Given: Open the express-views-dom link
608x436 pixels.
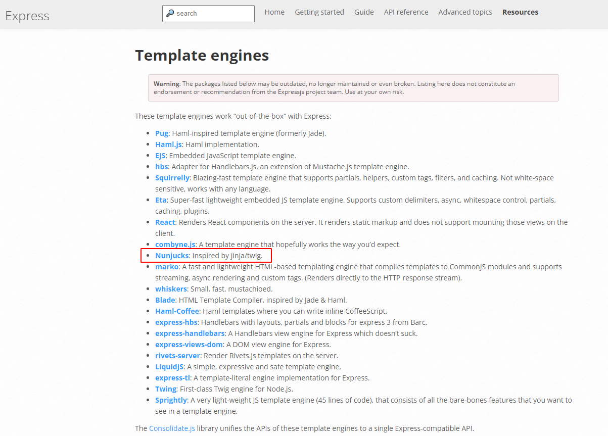Looking at the screenshot, I should click(189, 345).
